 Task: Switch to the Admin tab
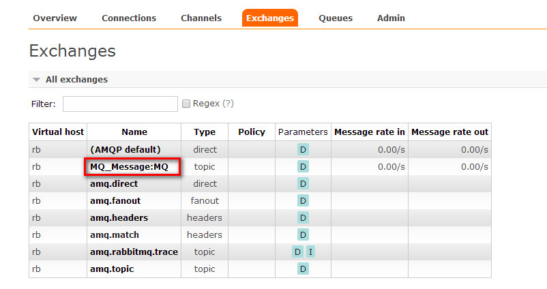[391, 18]
